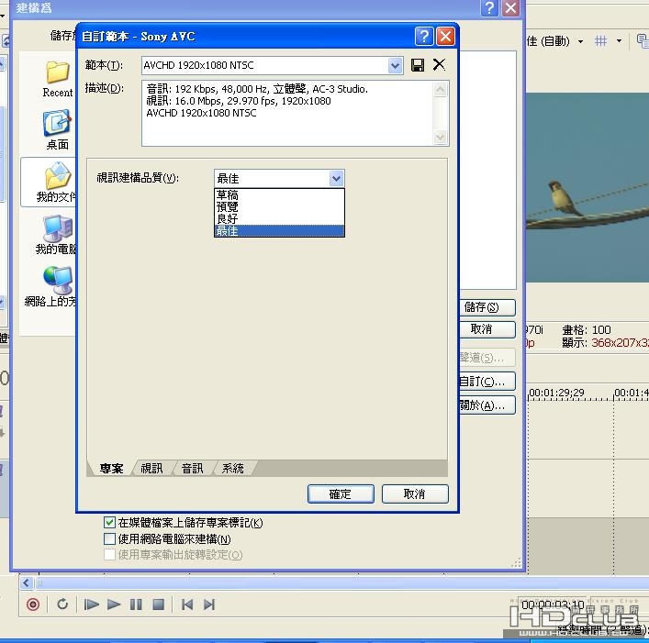Select 草稿 quality option

[279, 194]
